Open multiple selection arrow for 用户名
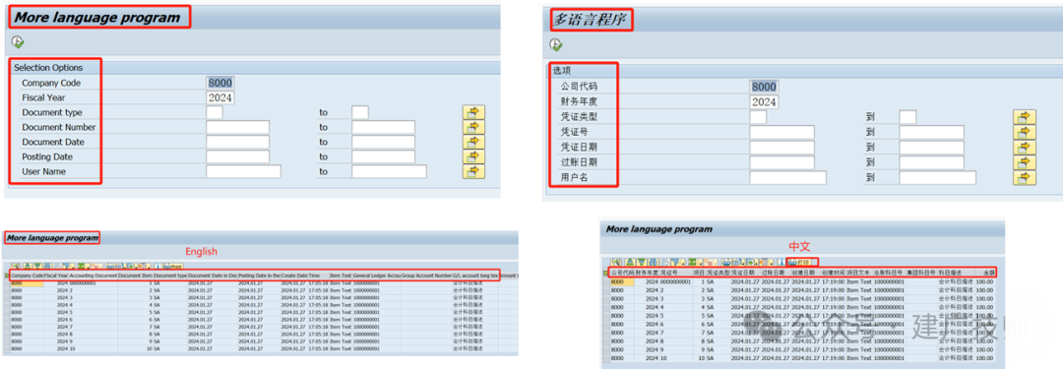 point(1025,178)
